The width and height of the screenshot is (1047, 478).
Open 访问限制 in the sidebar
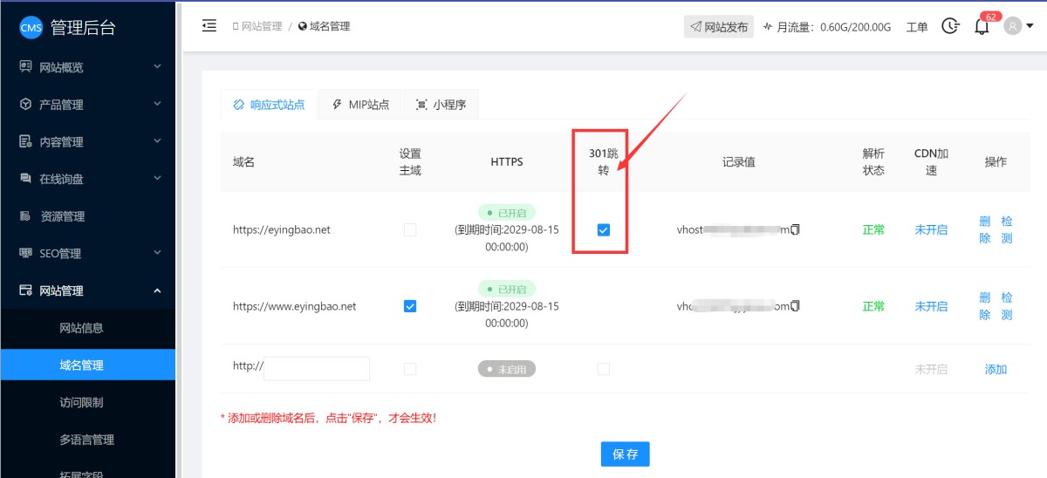coord(81,403)
